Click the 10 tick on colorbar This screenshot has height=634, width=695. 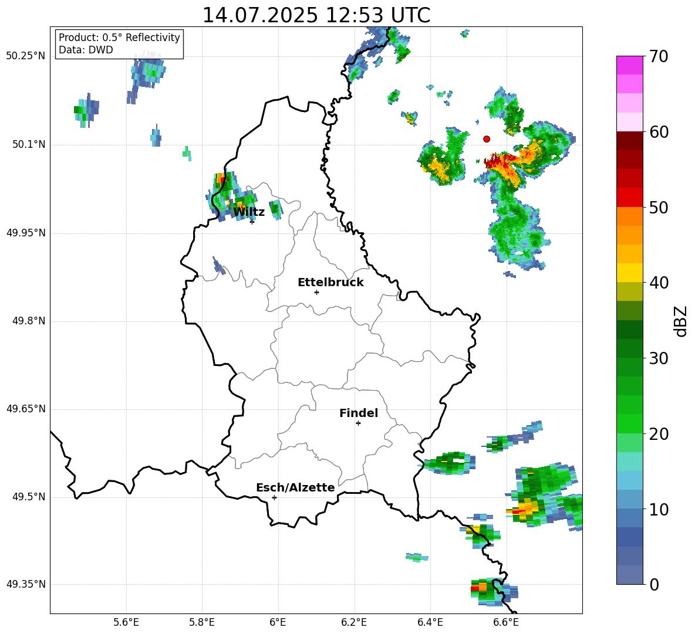click(659, 510)
